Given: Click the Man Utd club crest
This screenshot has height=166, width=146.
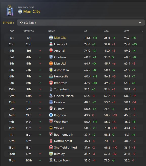Looking at the screenshot, I should click(x=51, y=64).
